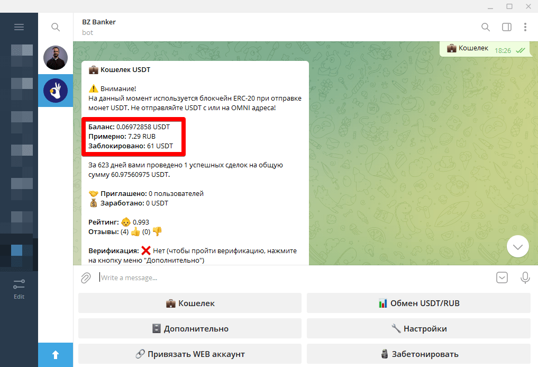Open the three-dot chat options menu

[525, 27]
